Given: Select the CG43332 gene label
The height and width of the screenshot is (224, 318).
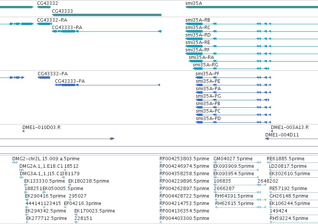Looking at the screenshot, I should coord(47,3).
